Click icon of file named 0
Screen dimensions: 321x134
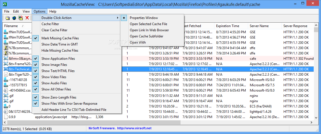(x=6, y=106)
